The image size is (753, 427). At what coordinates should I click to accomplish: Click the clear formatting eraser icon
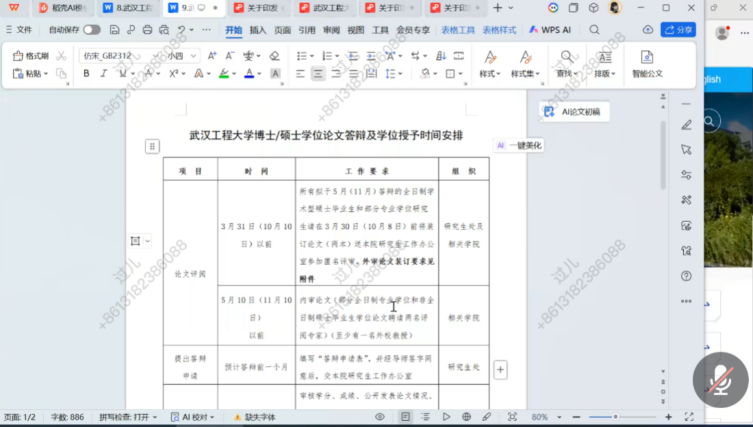[x=275, y=56]
